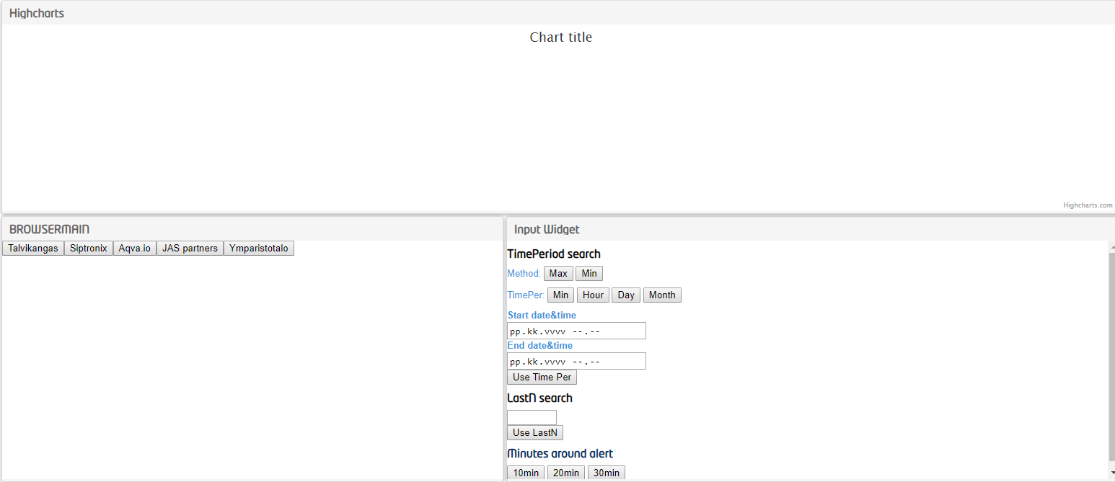
Task: Click the Use LastN button
Action: click(535, 433)
